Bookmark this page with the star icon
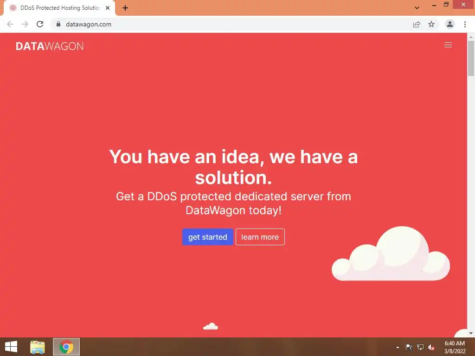Screen dimensions: 475x356 [431, 24]
